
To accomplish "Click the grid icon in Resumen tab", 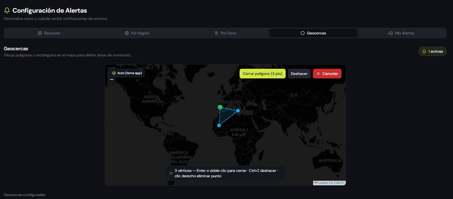I will tap(40, 33).
